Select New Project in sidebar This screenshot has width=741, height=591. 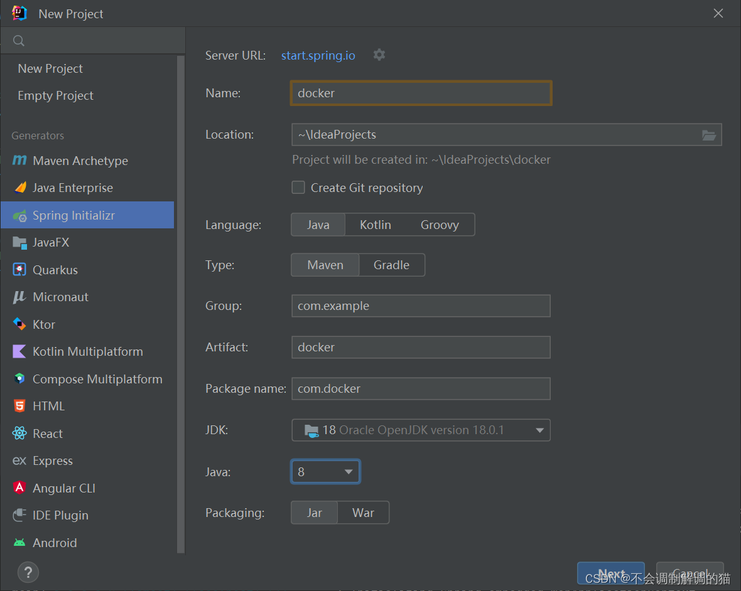point(50,68)
